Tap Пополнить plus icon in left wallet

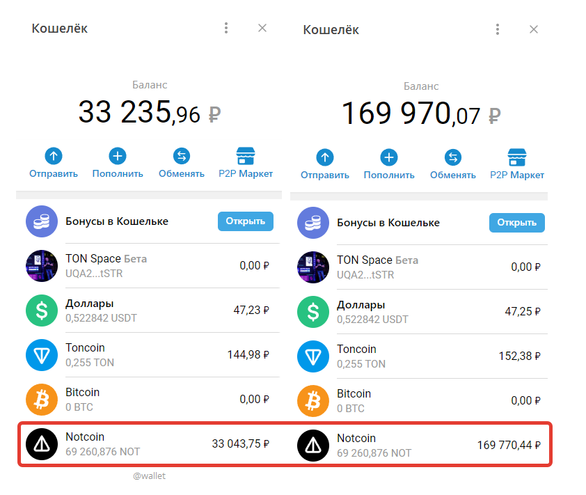tap(118, 156)
